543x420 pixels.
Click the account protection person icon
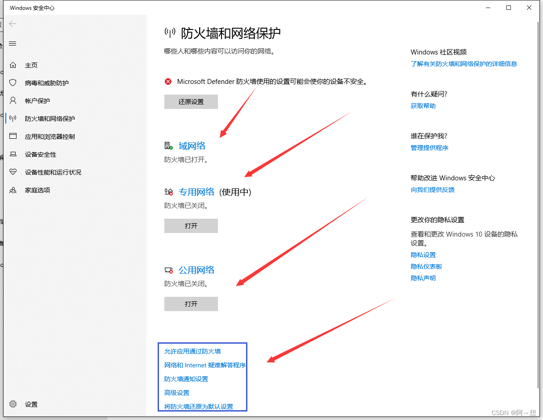click(13, 100)
